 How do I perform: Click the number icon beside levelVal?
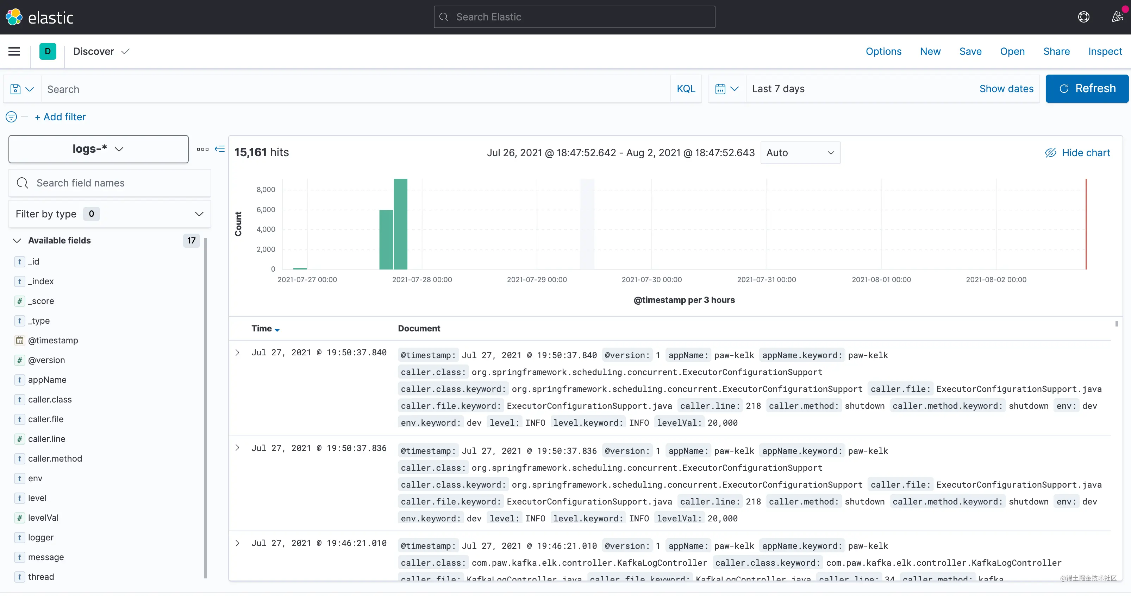pos(19,518)
